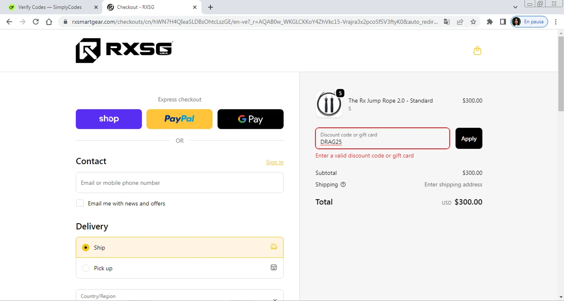Open the shopping bag cart icon
564x301 pixels.
point(477,51)
